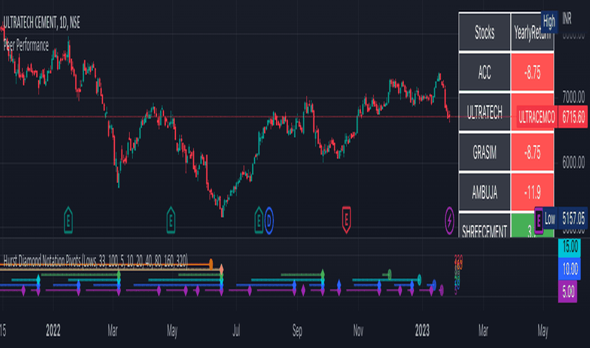Click the red earnings E marker in October
This screenshot has width=590, height=348.
point(346,220)
